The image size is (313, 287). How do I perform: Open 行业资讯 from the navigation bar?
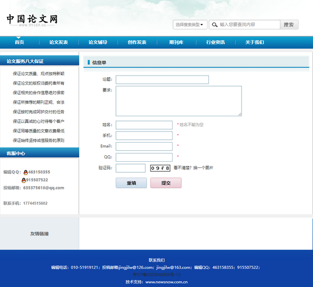[216, 42]
